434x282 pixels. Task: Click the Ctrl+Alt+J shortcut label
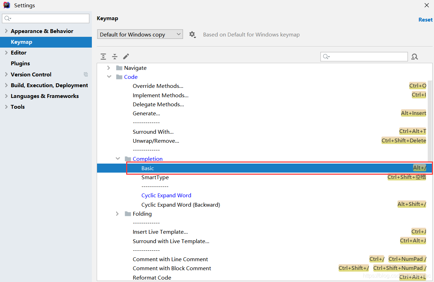413,240
